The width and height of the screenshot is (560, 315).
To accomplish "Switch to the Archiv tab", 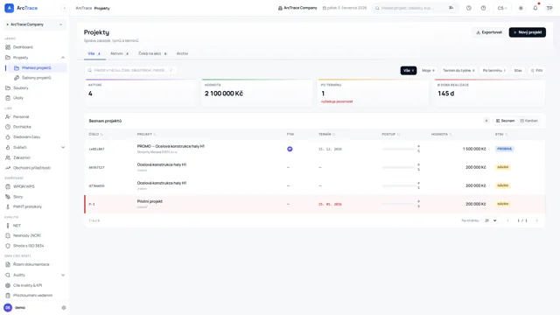I will coord(182,53).
